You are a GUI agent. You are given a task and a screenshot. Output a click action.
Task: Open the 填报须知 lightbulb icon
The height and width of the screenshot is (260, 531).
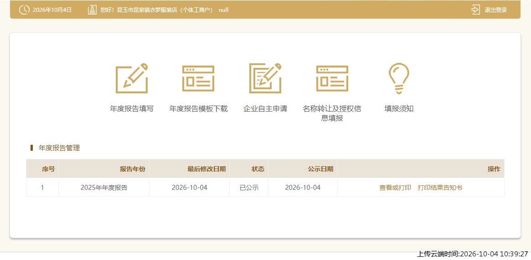click(x=399, y=78)
